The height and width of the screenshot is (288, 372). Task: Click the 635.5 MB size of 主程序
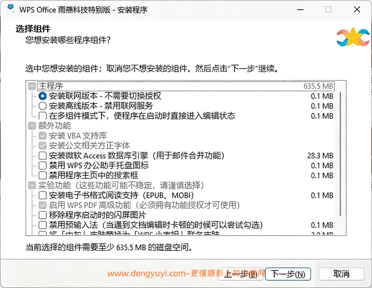(318, 86)
